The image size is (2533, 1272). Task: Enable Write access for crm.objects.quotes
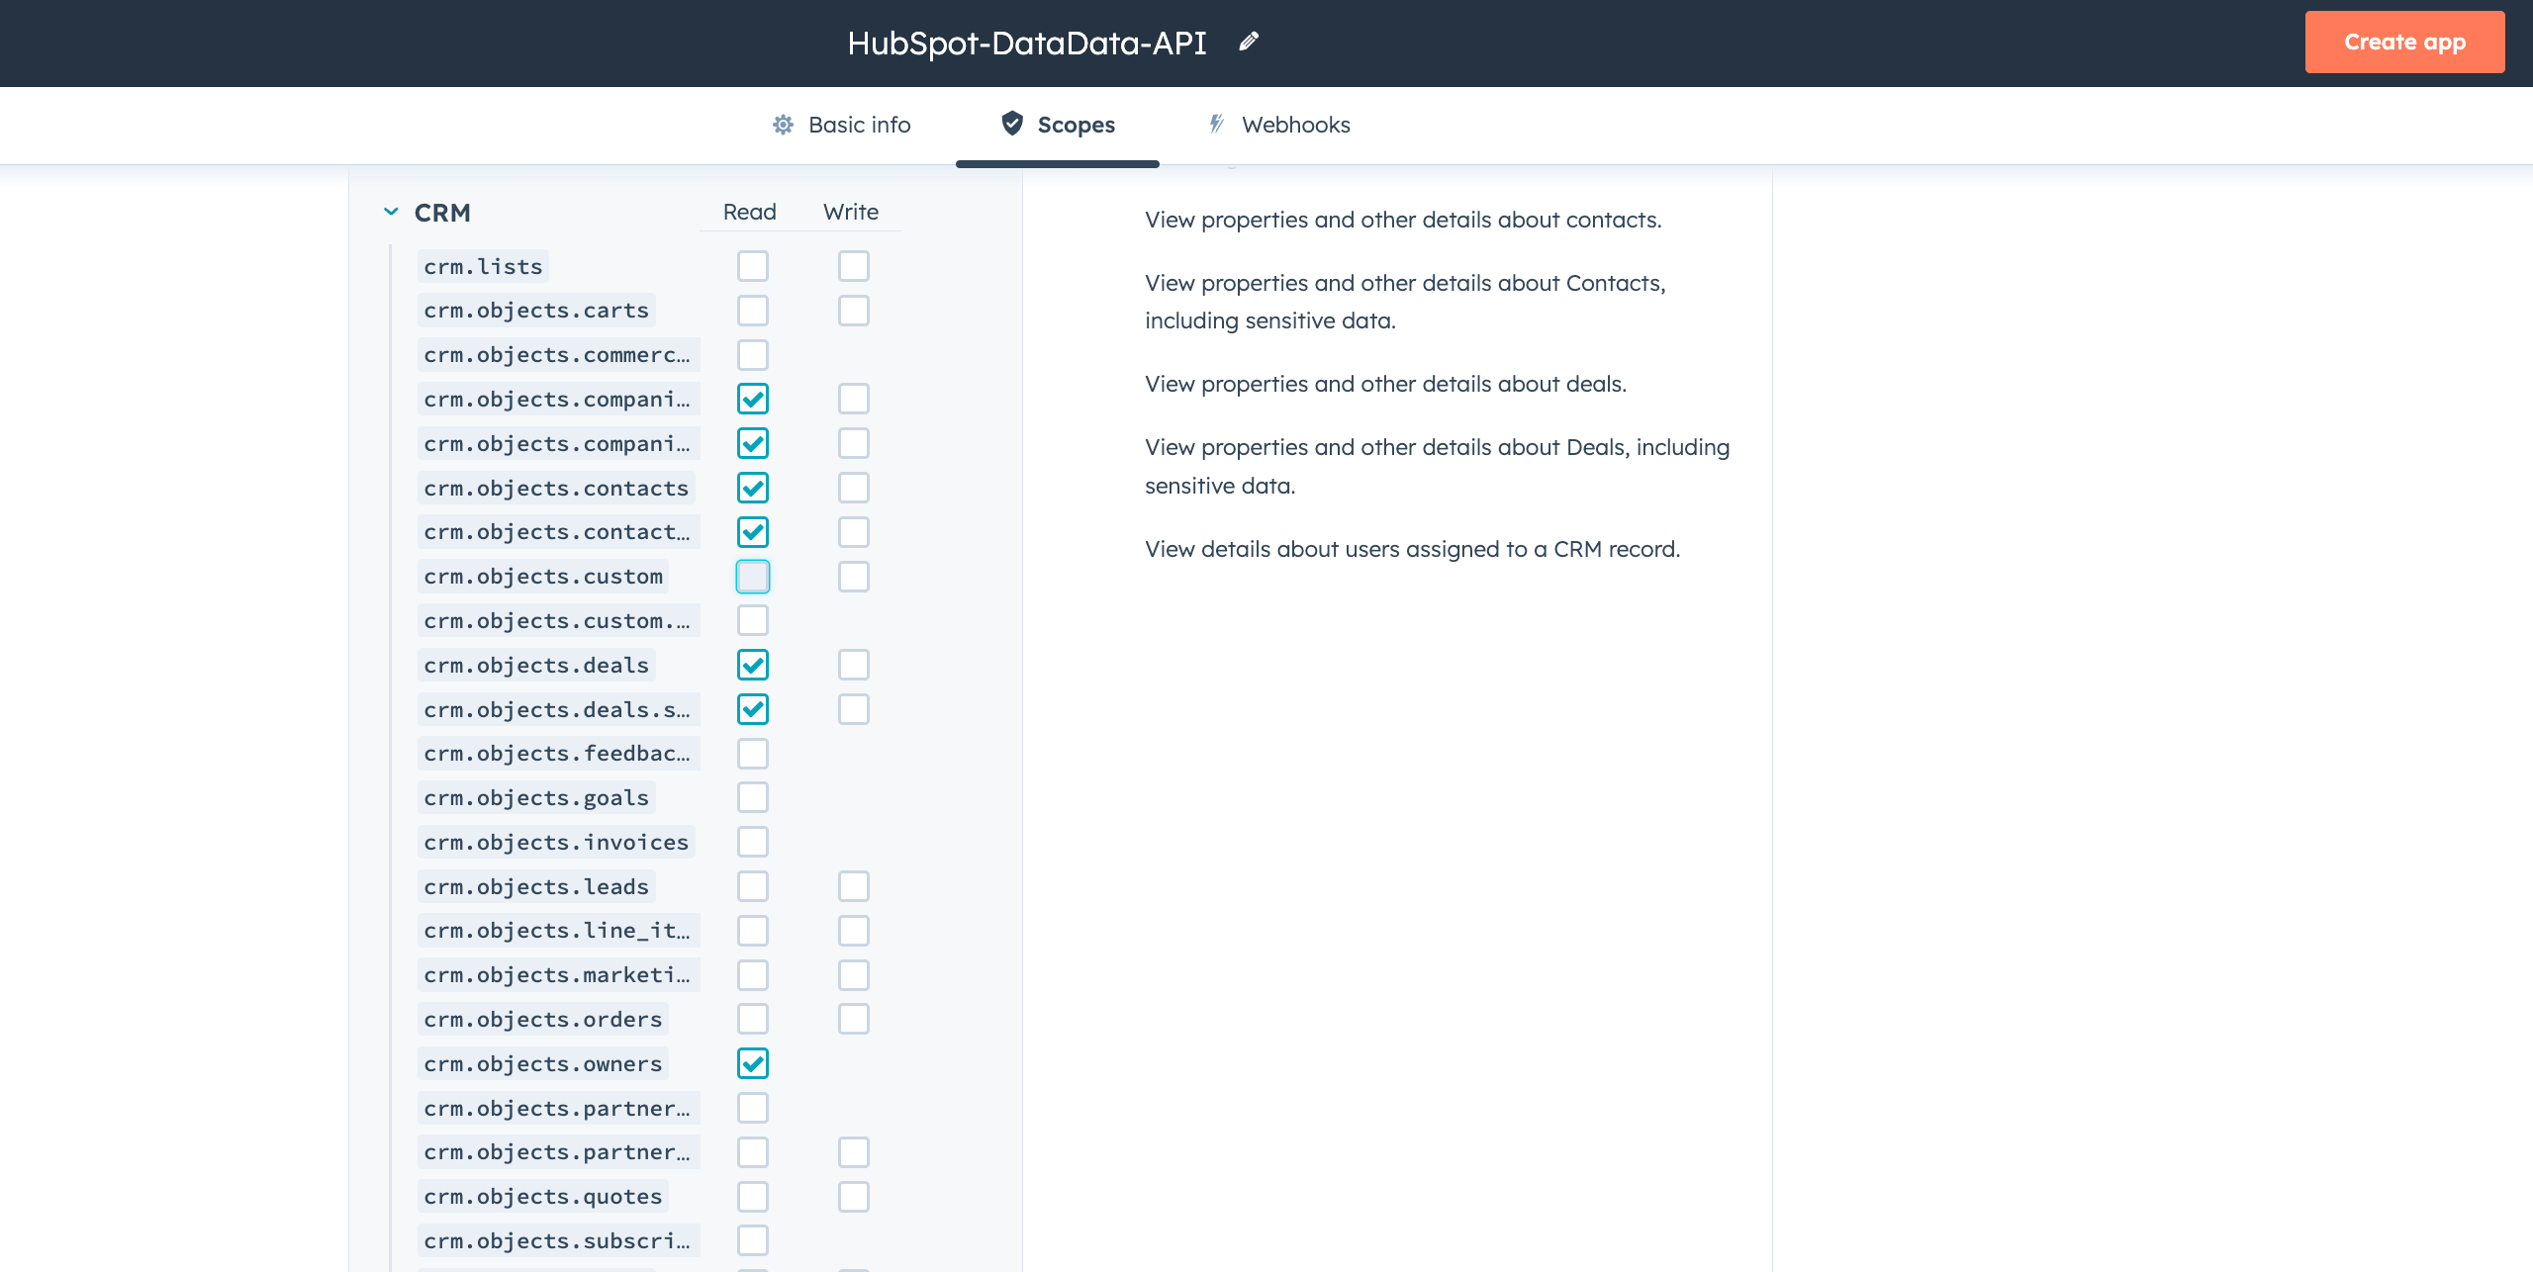click(x=853, y=1196)
